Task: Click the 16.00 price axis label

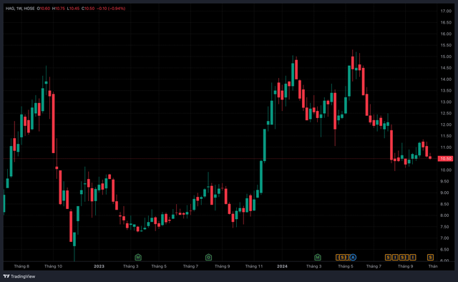Action: 446,34
